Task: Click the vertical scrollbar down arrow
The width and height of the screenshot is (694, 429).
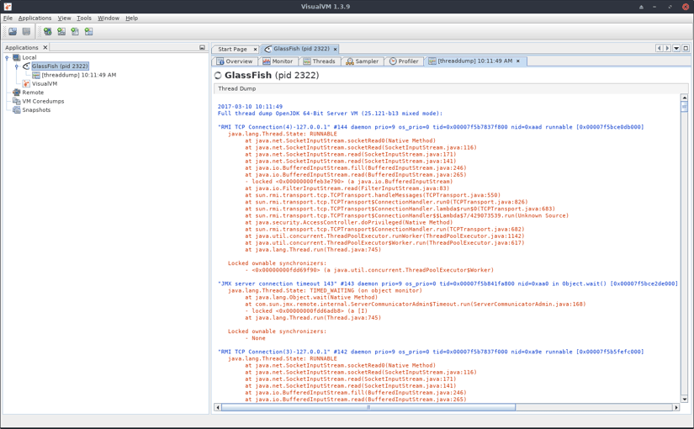Action: coord(684,399)
